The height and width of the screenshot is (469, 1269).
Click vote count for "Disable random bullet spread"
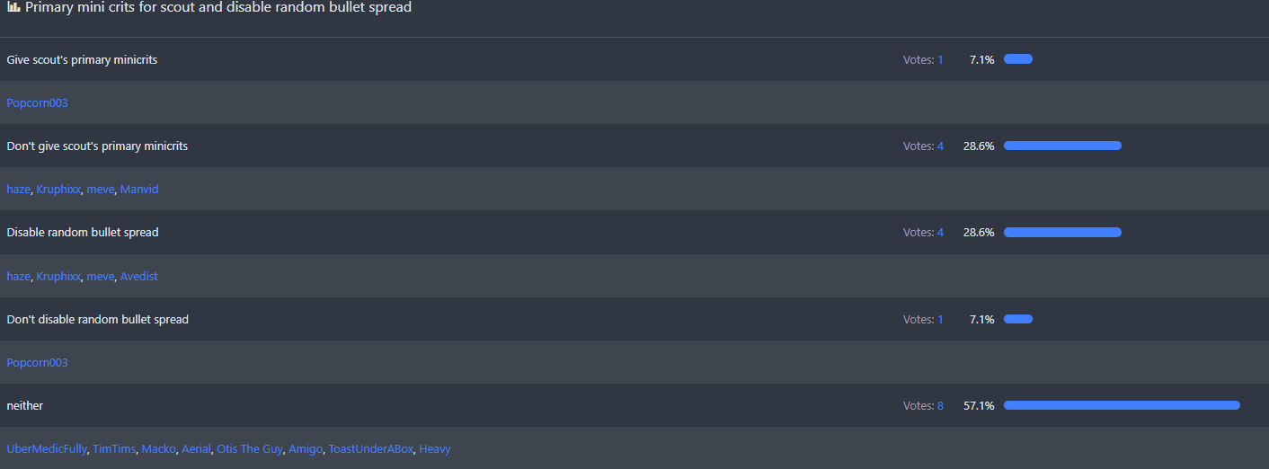coord(940,233)
